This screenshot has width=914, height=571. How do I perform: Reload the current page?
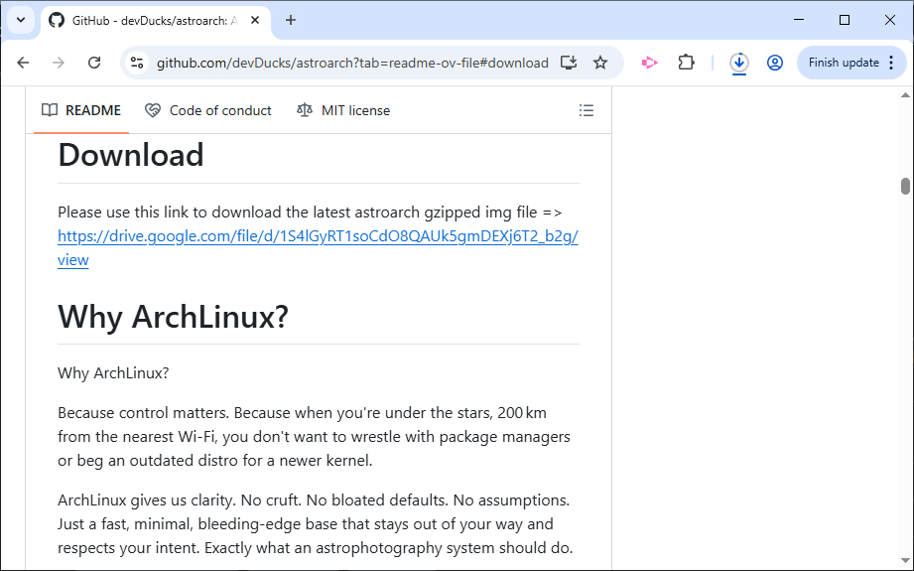tap(94, 63)
